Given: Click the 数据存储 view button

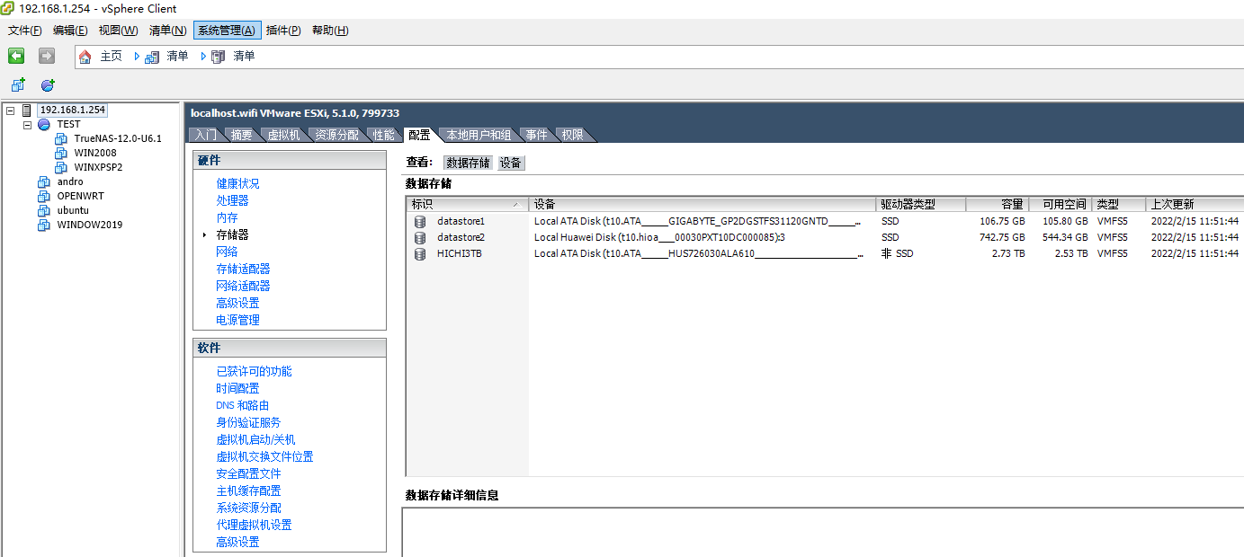Looking at the screenshot, I should 469,163.
